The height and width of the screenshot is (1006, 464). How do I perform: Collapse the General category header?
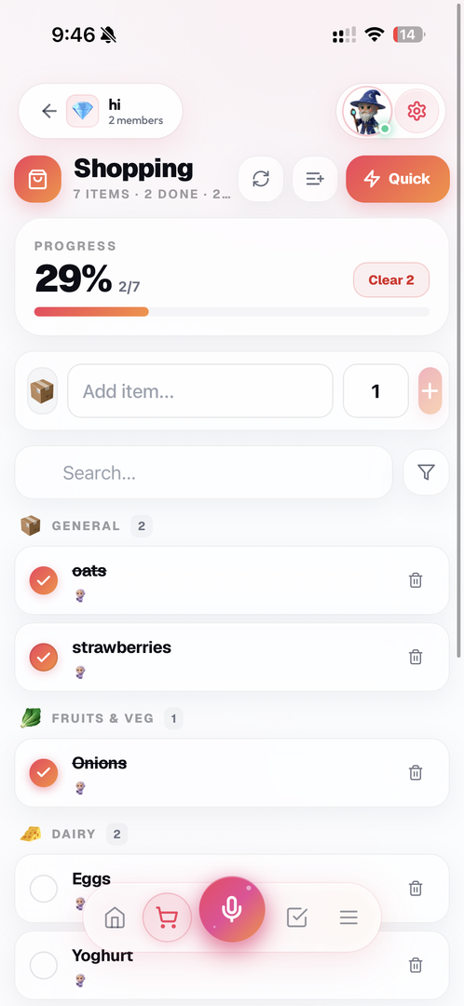pos(86,526)
